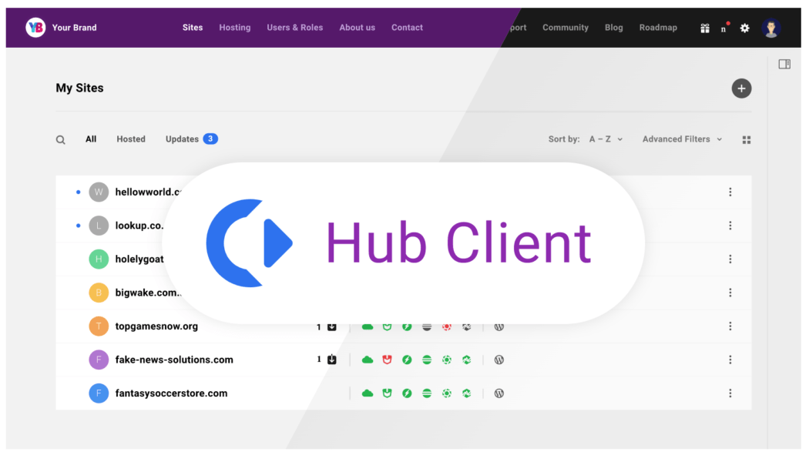Open the settings gear in the top bar

744,28
